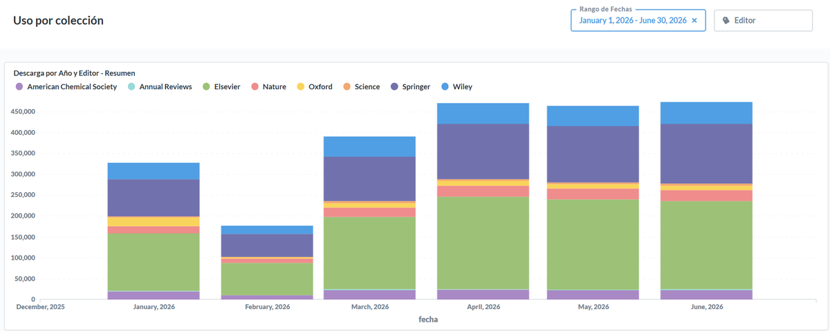This screenshot has height=331, width=830.
Task: Click the Springer segment in May 2026 bar
Action: coord(593,154)
